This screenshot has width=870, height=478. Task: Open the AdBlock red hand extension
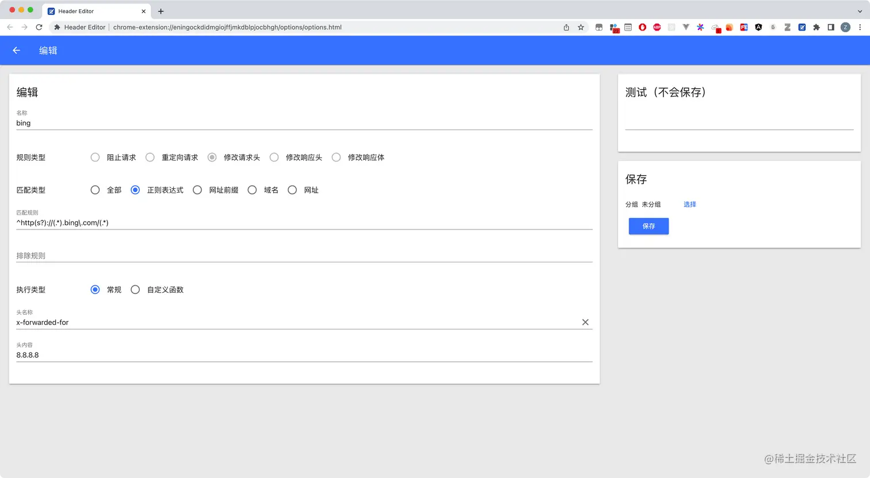coord(642,27)
